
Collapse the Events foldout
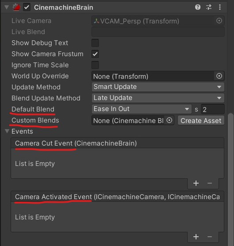click(7, 131)
